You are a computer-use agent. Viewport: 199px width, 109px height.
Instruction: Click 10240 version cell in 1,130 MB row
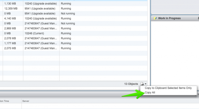pos(41,4)
